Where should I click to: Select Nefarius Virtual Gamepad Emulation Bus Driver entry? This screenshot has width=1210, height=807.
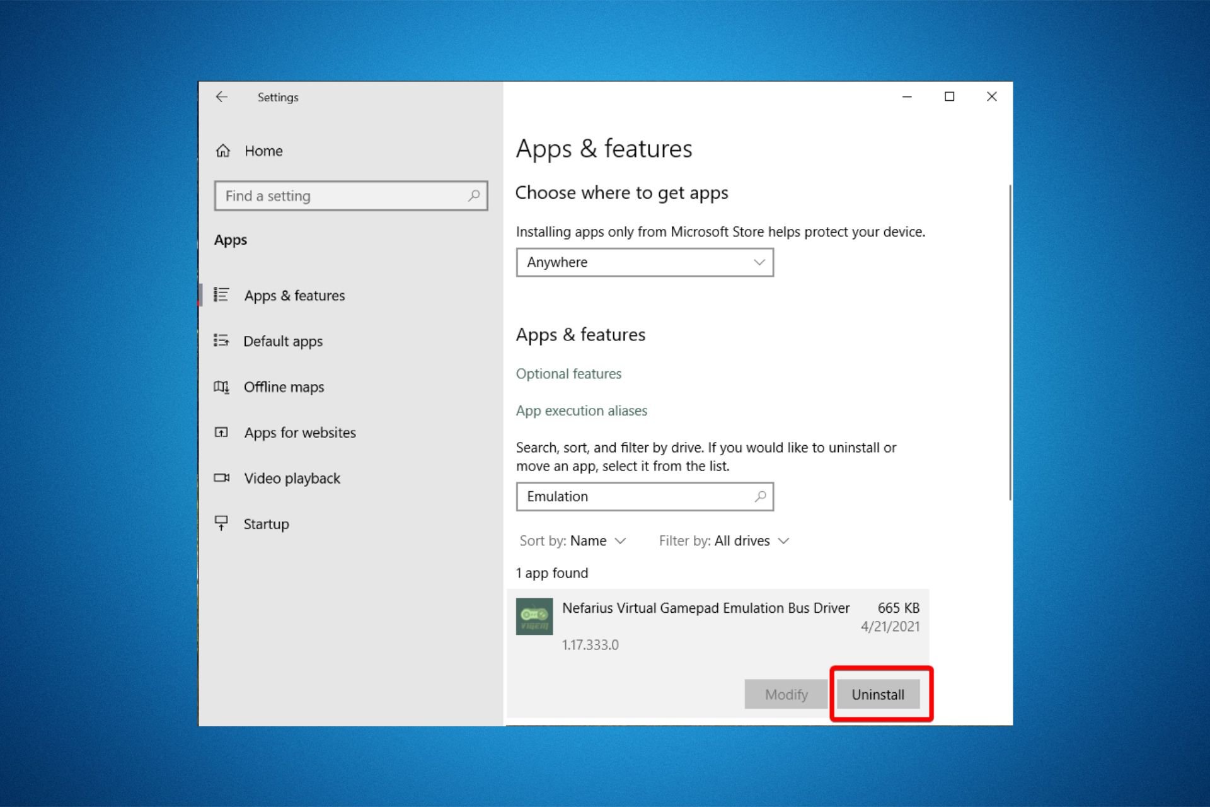tap(718, 653)
